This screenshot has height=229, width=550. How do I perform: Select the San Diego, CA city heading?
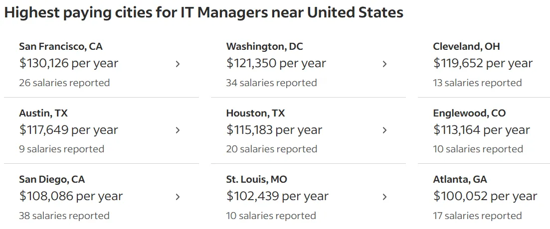(52, 180)
